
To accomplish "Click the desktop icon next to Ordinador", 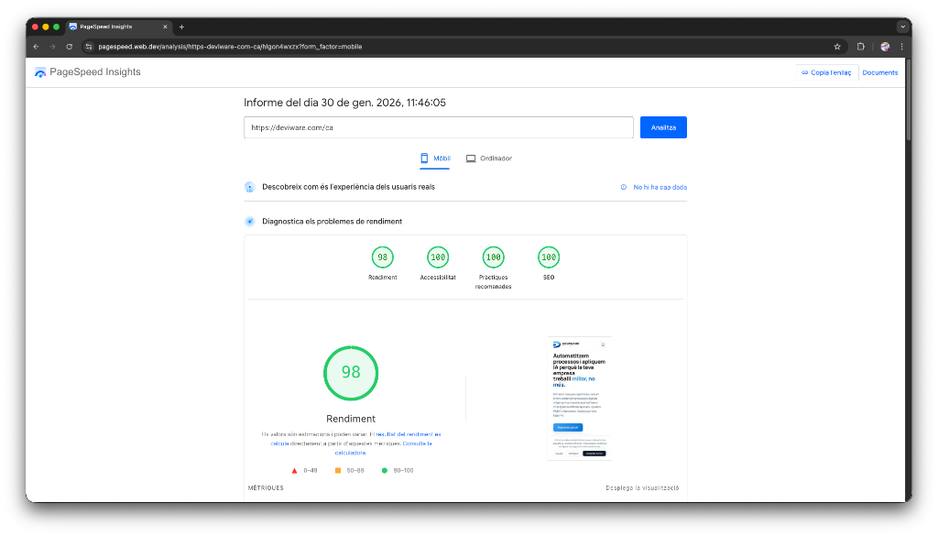I will coord(471,158).
